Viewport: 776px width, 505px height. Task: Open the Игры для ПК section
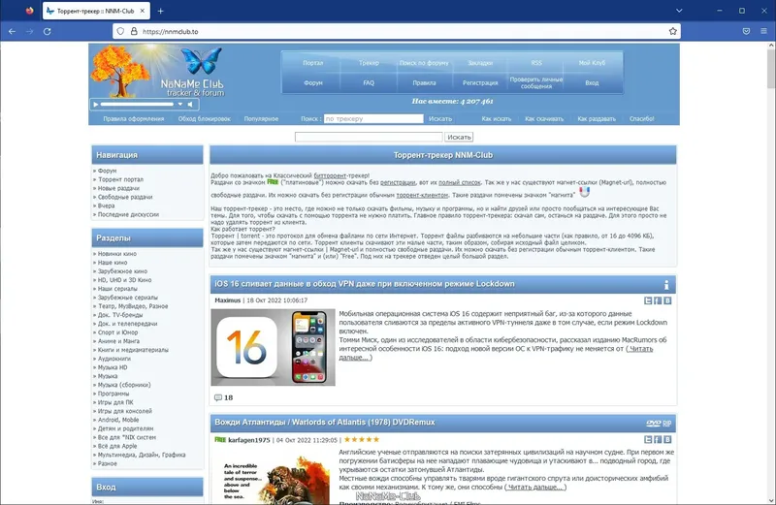[115, 402]
